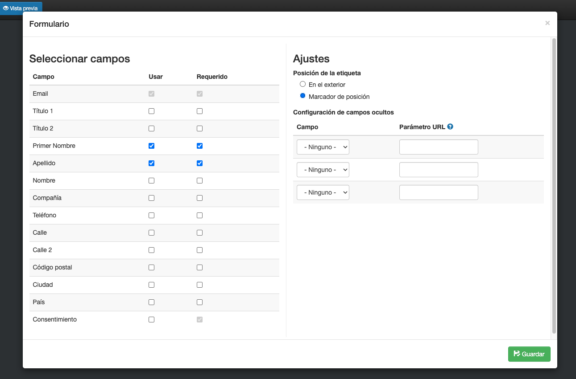Click the help icon beside Parámetro URL
576x379 pixels.
pos(450,127)
